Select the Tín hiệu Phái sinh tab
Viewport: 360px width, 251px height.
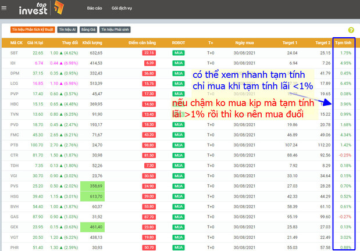click(114, 29)
